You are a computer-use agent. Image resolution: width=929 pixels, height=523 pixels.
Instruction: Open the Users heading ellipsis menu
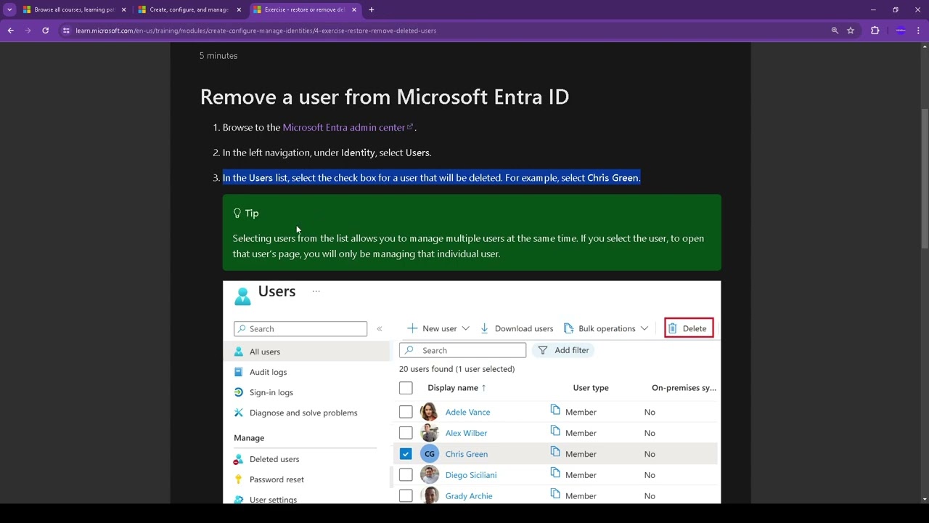(x=316, y=291)
